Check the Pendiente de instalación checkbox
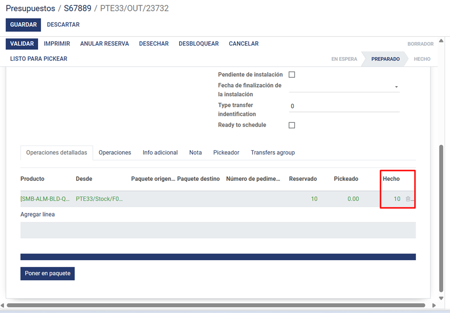Image resolution: width=450 pixels, height=313 pixels. tap(292, 75)
